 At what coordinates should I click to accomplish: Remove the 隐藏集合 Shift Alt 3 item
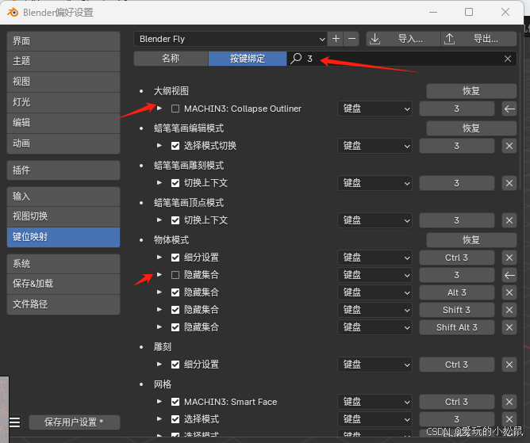tap(509, 327)
